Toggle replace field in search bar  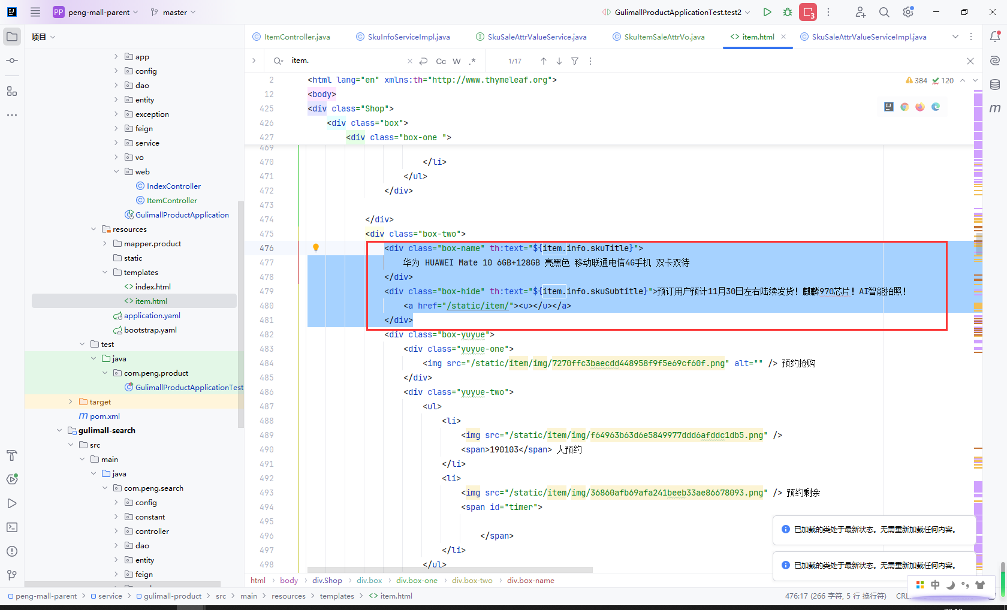point(254,61)
